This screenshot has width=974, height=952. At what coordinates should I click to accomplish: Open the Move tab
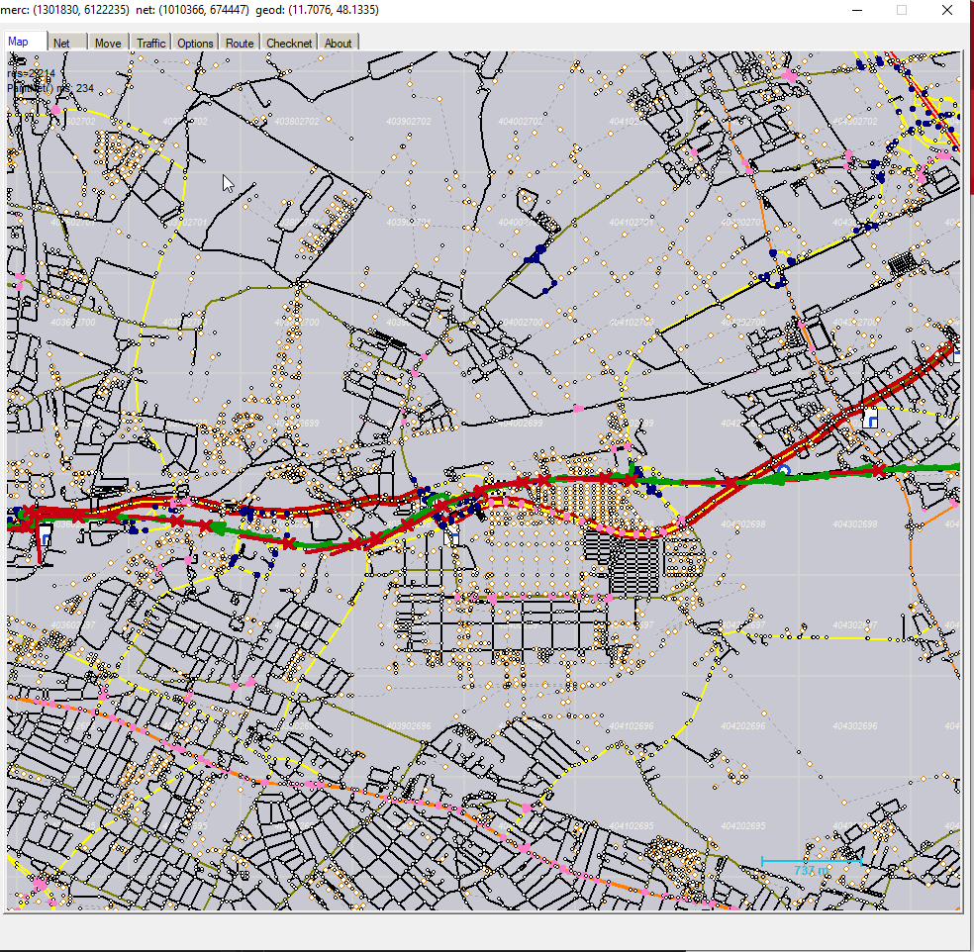(108, 43)
